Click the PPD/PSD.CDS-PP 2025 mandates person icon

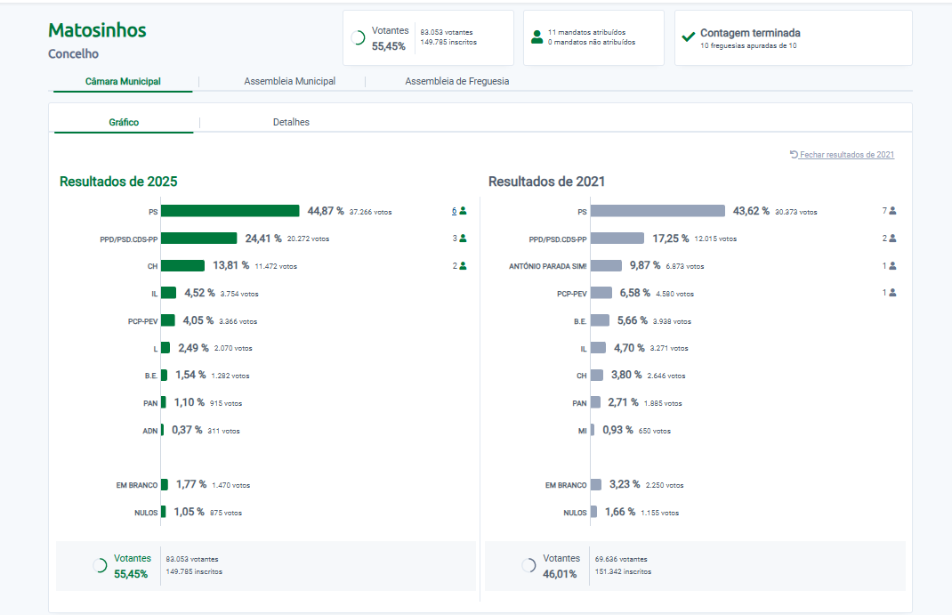tap(463, 239)
